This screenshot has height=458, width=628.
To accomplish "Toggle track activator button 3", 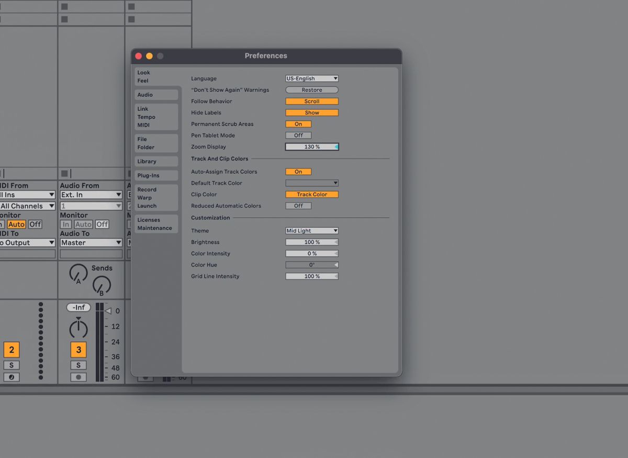I will tap(78, 350).
